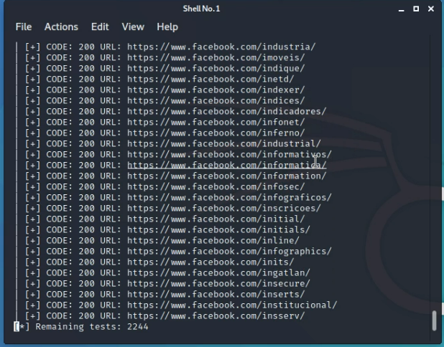Viewport: 444px width, 347px height.
Task: Open the facebook.com/inetd/ URL
Action: click(211, 79)
